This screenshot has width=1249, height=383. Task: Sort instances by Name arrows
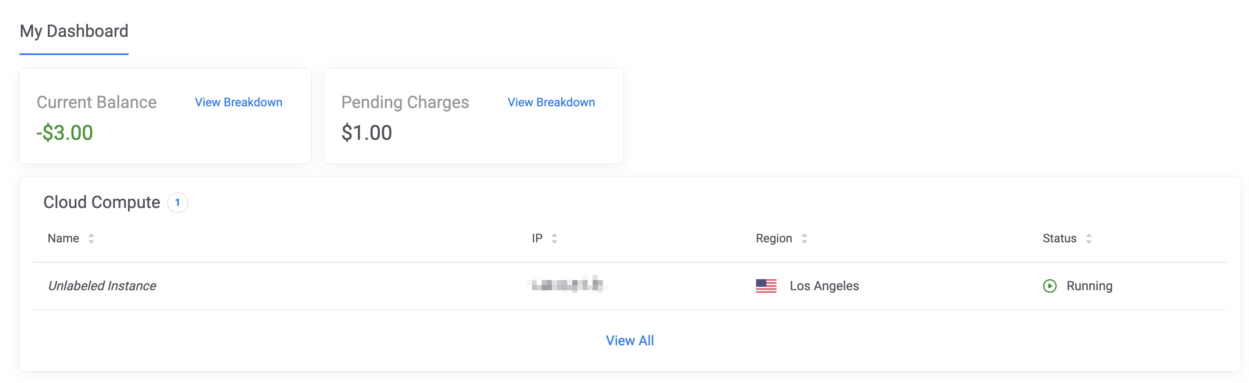click(x=91, y=239)
